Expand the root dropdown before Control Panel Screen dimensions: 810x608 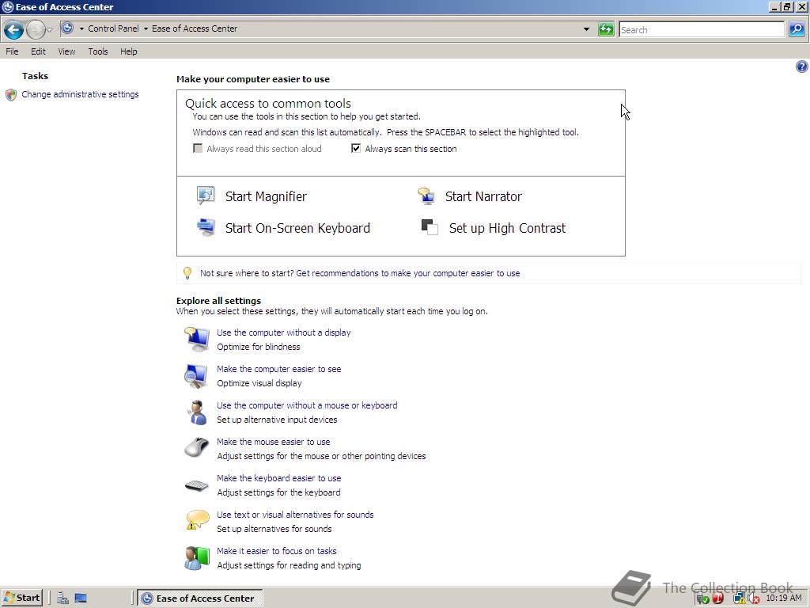[81, 29]
